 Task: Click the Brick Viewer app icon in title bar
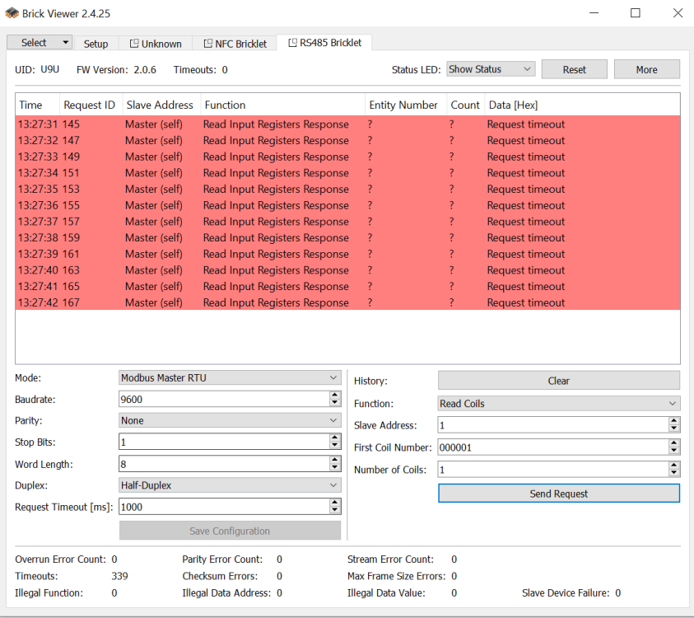click(12, 13)
